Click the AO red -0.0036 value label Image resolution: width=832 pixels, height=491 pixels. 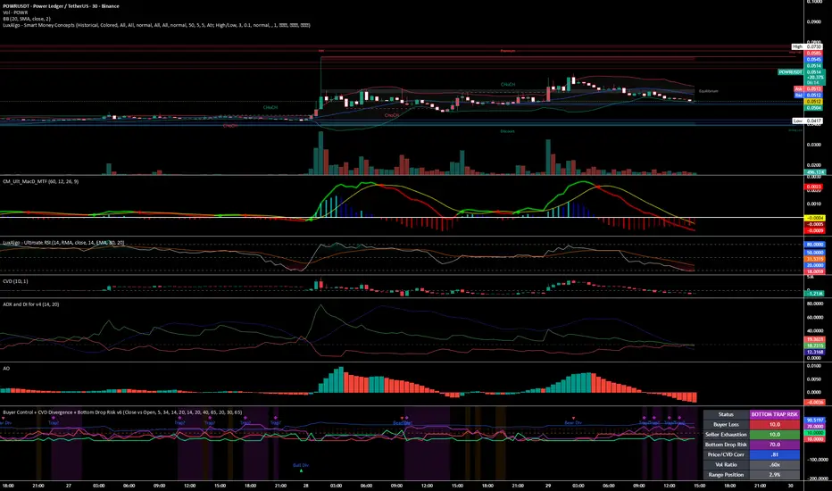814,403
